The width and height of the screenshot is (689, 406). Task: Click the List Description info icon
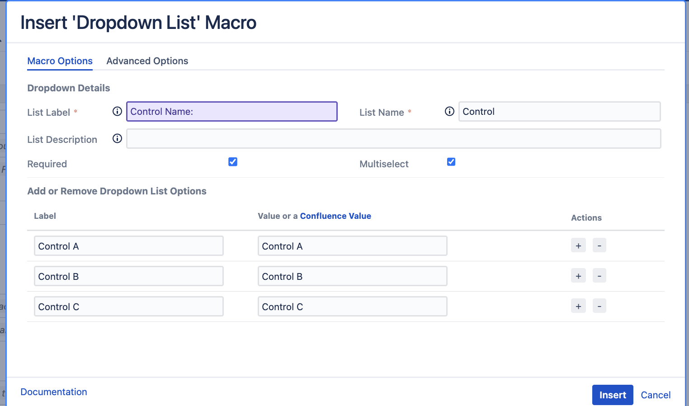point(117,138)
